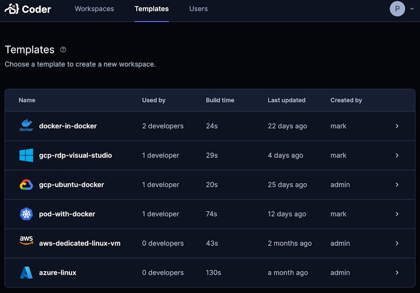Open the Templates help question icon
The image size is (420, 293).
63,50
